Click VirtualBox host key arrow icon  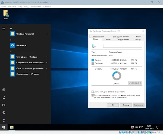tap(151, 132)
